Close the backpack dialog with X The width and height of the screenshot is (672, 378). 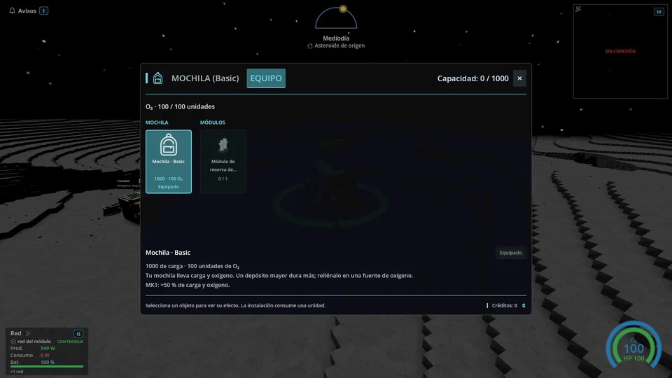click(x=519, y=78)
